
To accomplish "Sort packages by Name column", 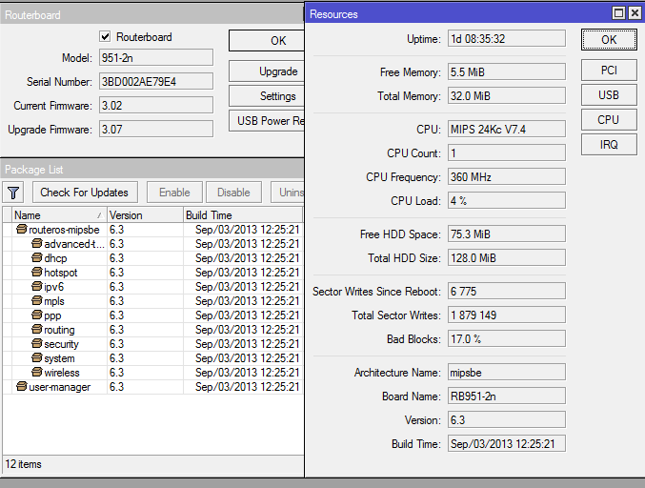I will (59, 215).
